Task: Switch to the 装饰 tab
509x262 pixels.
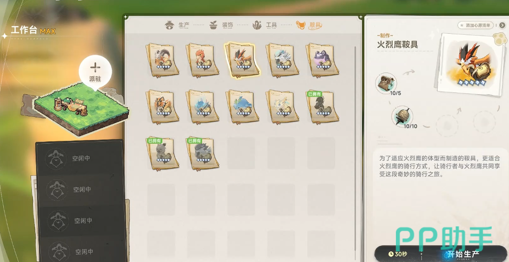Action: coord(222,25)
